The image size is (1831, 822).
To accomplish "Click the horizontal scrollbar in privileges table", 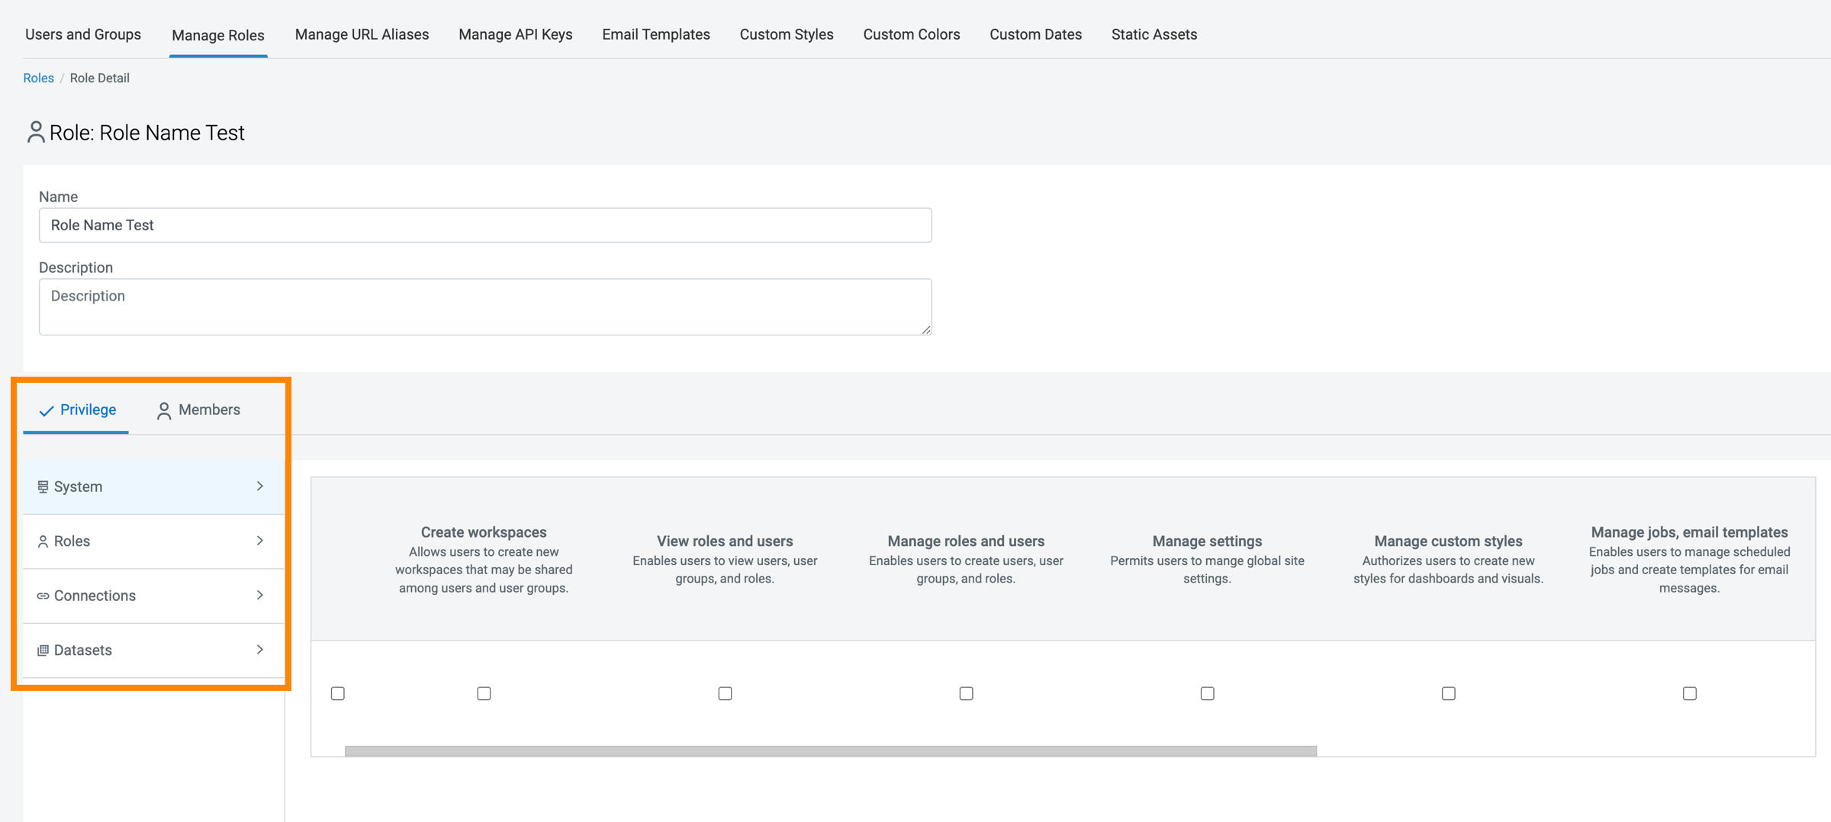I will click(830, 751).
